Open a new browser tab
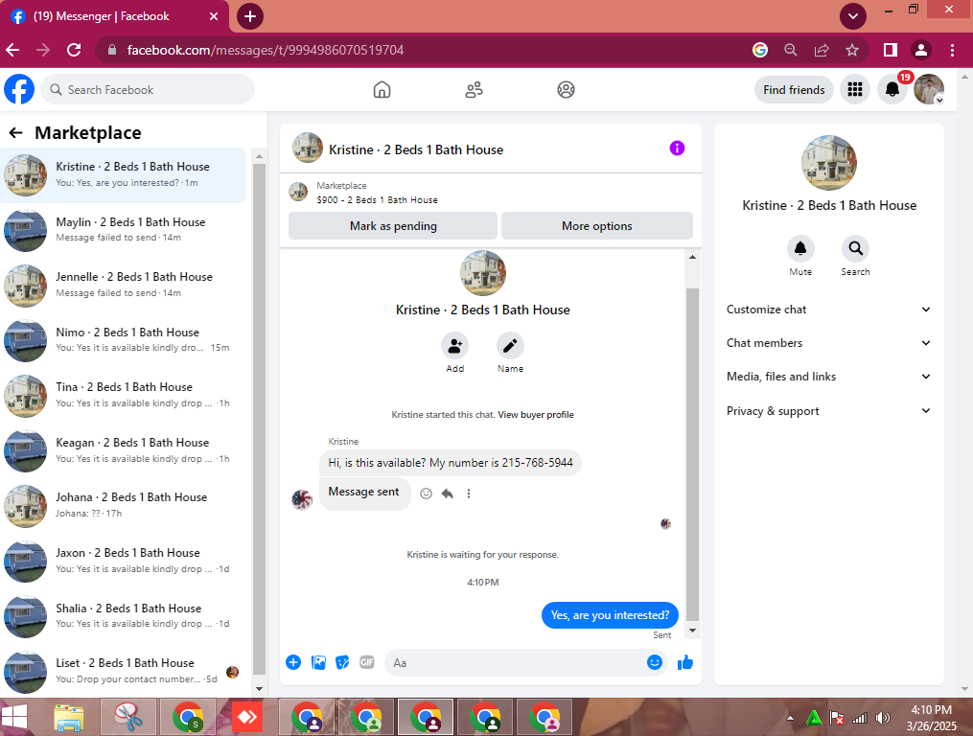The width and height of the screenshot is (973, 736). click(x=250, y=16)
